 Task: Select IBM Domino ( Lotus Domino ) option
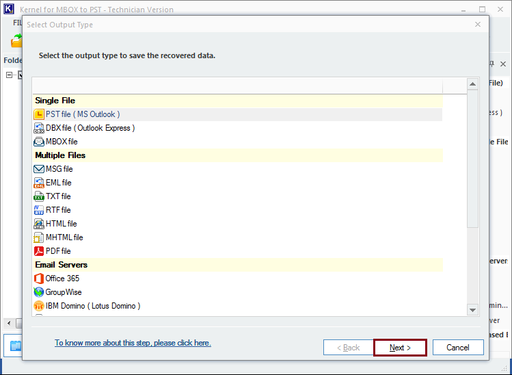coord(238,306)
